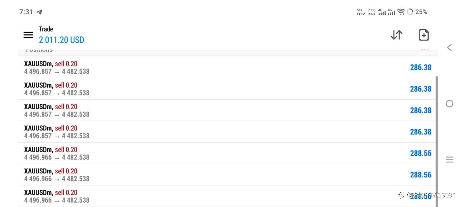This screenshot has height=207, width=460.
Task: Tap the location arrow in status bar
Action: [39, 12]
